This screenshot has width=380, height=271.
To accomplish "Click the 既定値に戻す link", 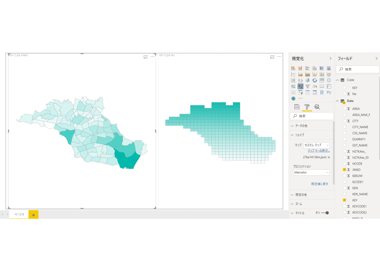I will pyautogui.click(x=320, y=184).
